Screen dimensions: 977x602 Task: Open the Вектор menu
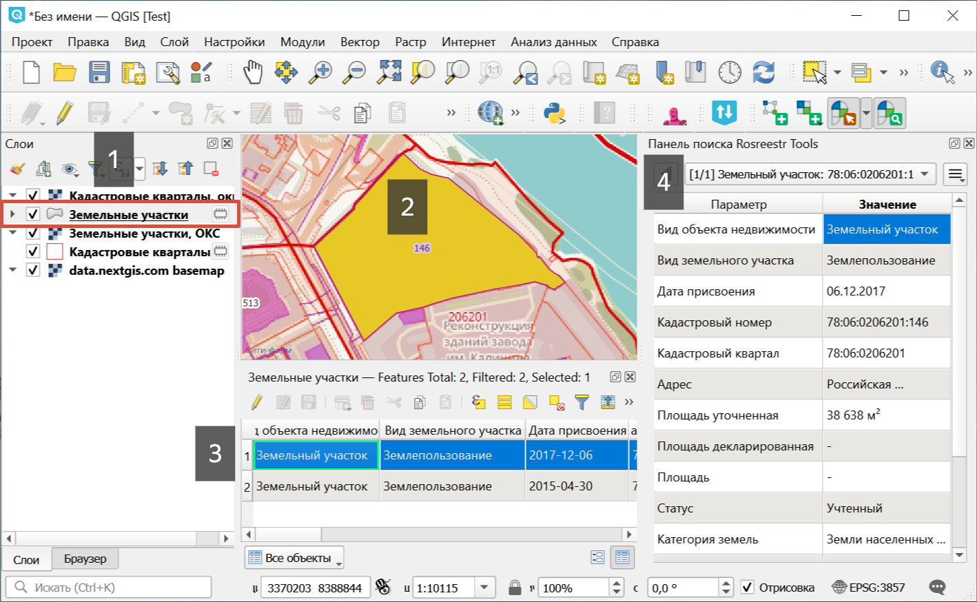click(360, 42)
